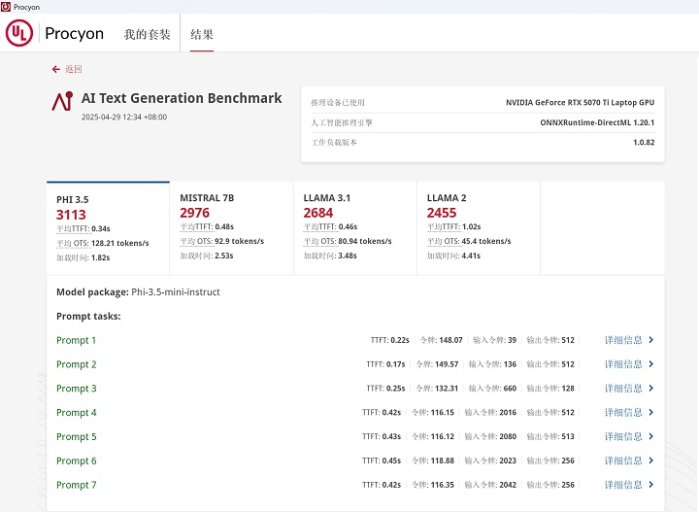Screen dimensions: 699x512
Task: Click PHI 3.5 平均 OTS 128.21 tokens/s
Action: click(103, 243)
